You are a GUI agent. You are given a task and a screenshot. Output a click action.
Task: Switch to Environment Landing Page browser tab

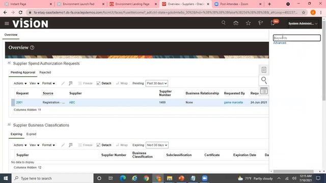click(x=132, y=4)
